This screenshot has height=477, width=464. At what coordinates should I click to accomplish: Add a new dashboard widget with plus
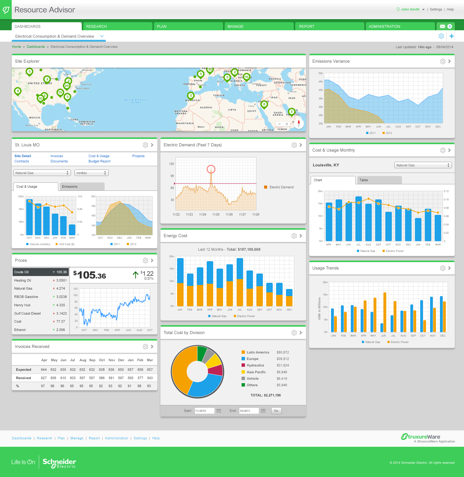click(452, 36)
